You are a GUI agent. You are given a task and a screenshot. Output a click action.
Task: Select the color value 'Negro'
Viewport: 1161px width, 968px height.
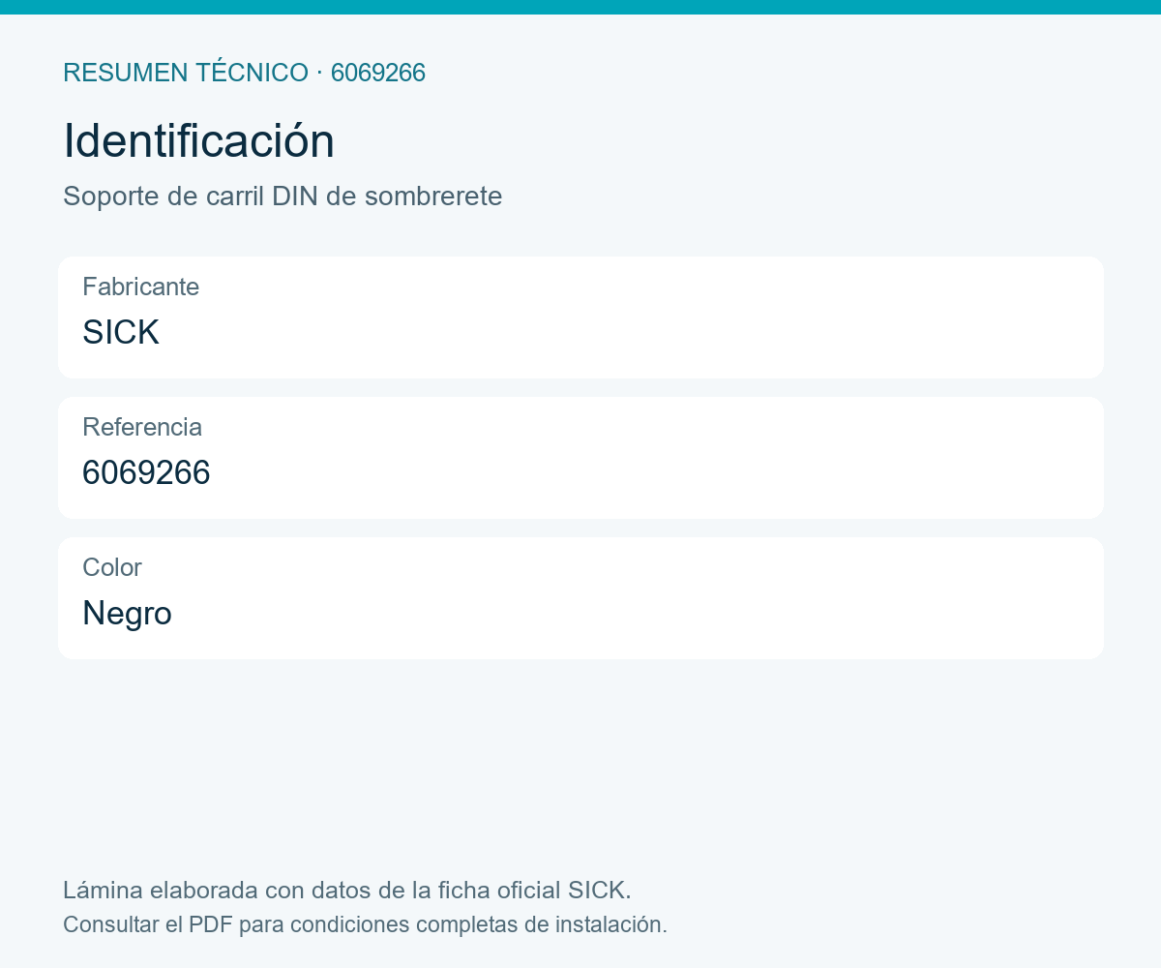pos(128,613)
